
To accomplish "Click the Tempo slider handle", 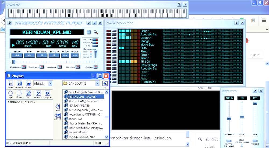I will (229, 119).
